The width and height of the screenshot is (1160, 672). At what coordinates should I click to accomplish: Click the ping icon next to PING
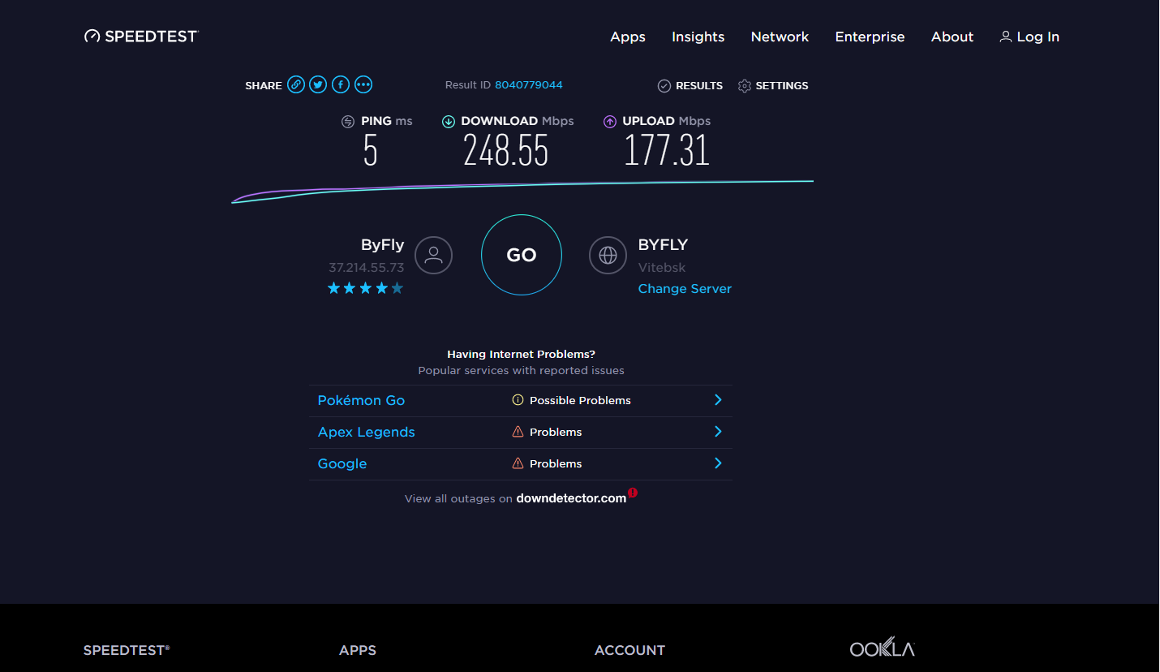[x=348, y=122]
